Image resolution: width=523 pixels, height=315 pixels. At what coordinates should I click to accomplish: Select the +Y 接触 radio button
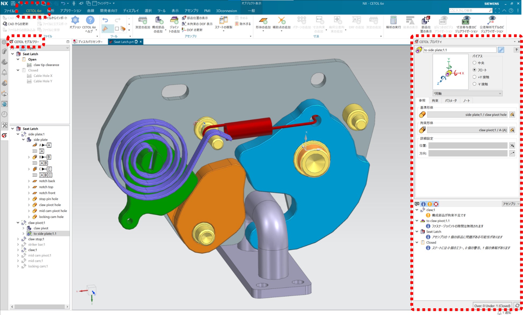pos(474,77)
